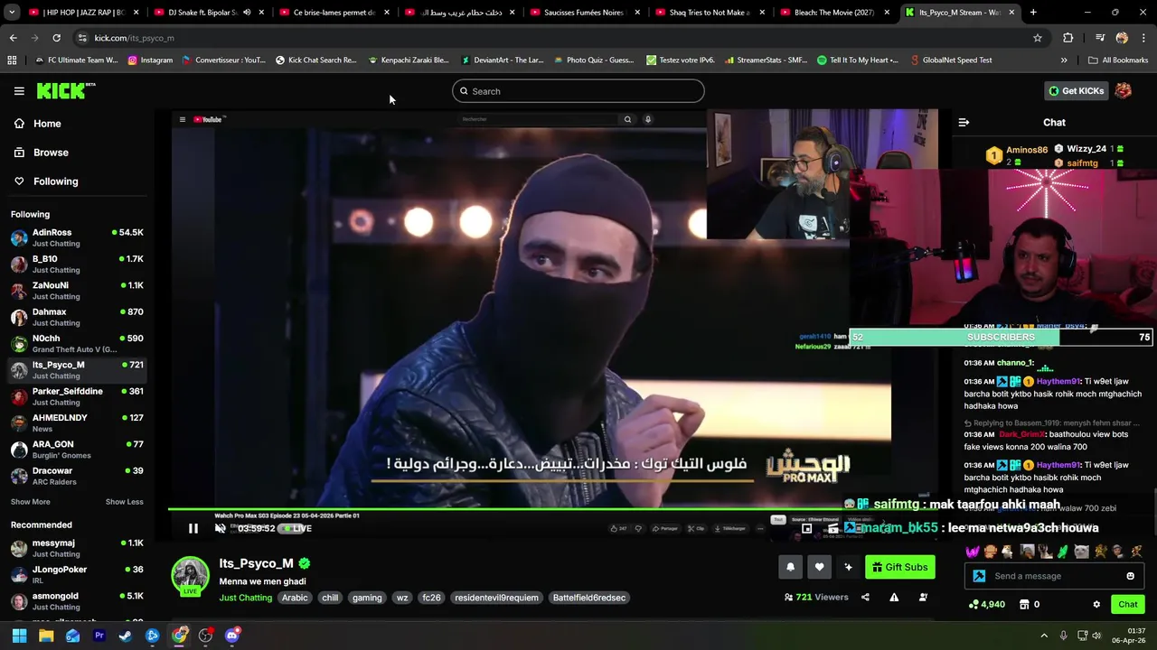Select the purple W emote

pos(973,552)
